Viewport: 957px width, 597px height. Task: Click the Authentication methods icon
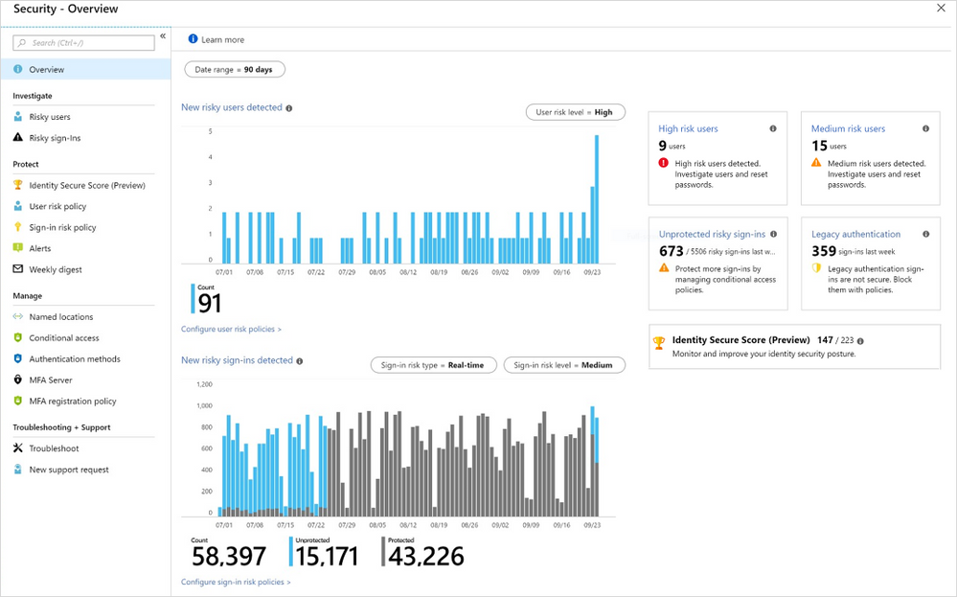click(19, 358)
